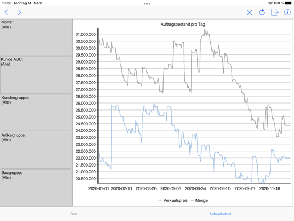Tap the date Montag 14. März
Screen dimensions: 294x221
click(28, 3)
